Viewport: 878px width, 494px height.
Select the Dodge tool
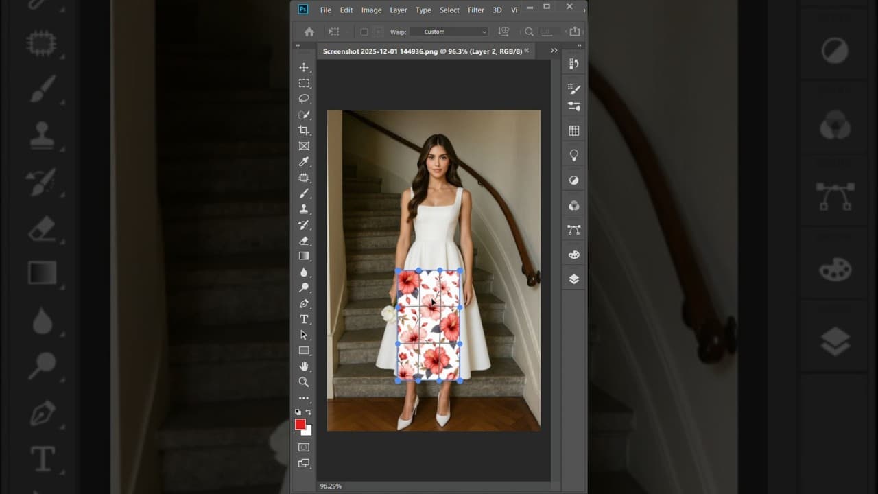pos(304,287)
